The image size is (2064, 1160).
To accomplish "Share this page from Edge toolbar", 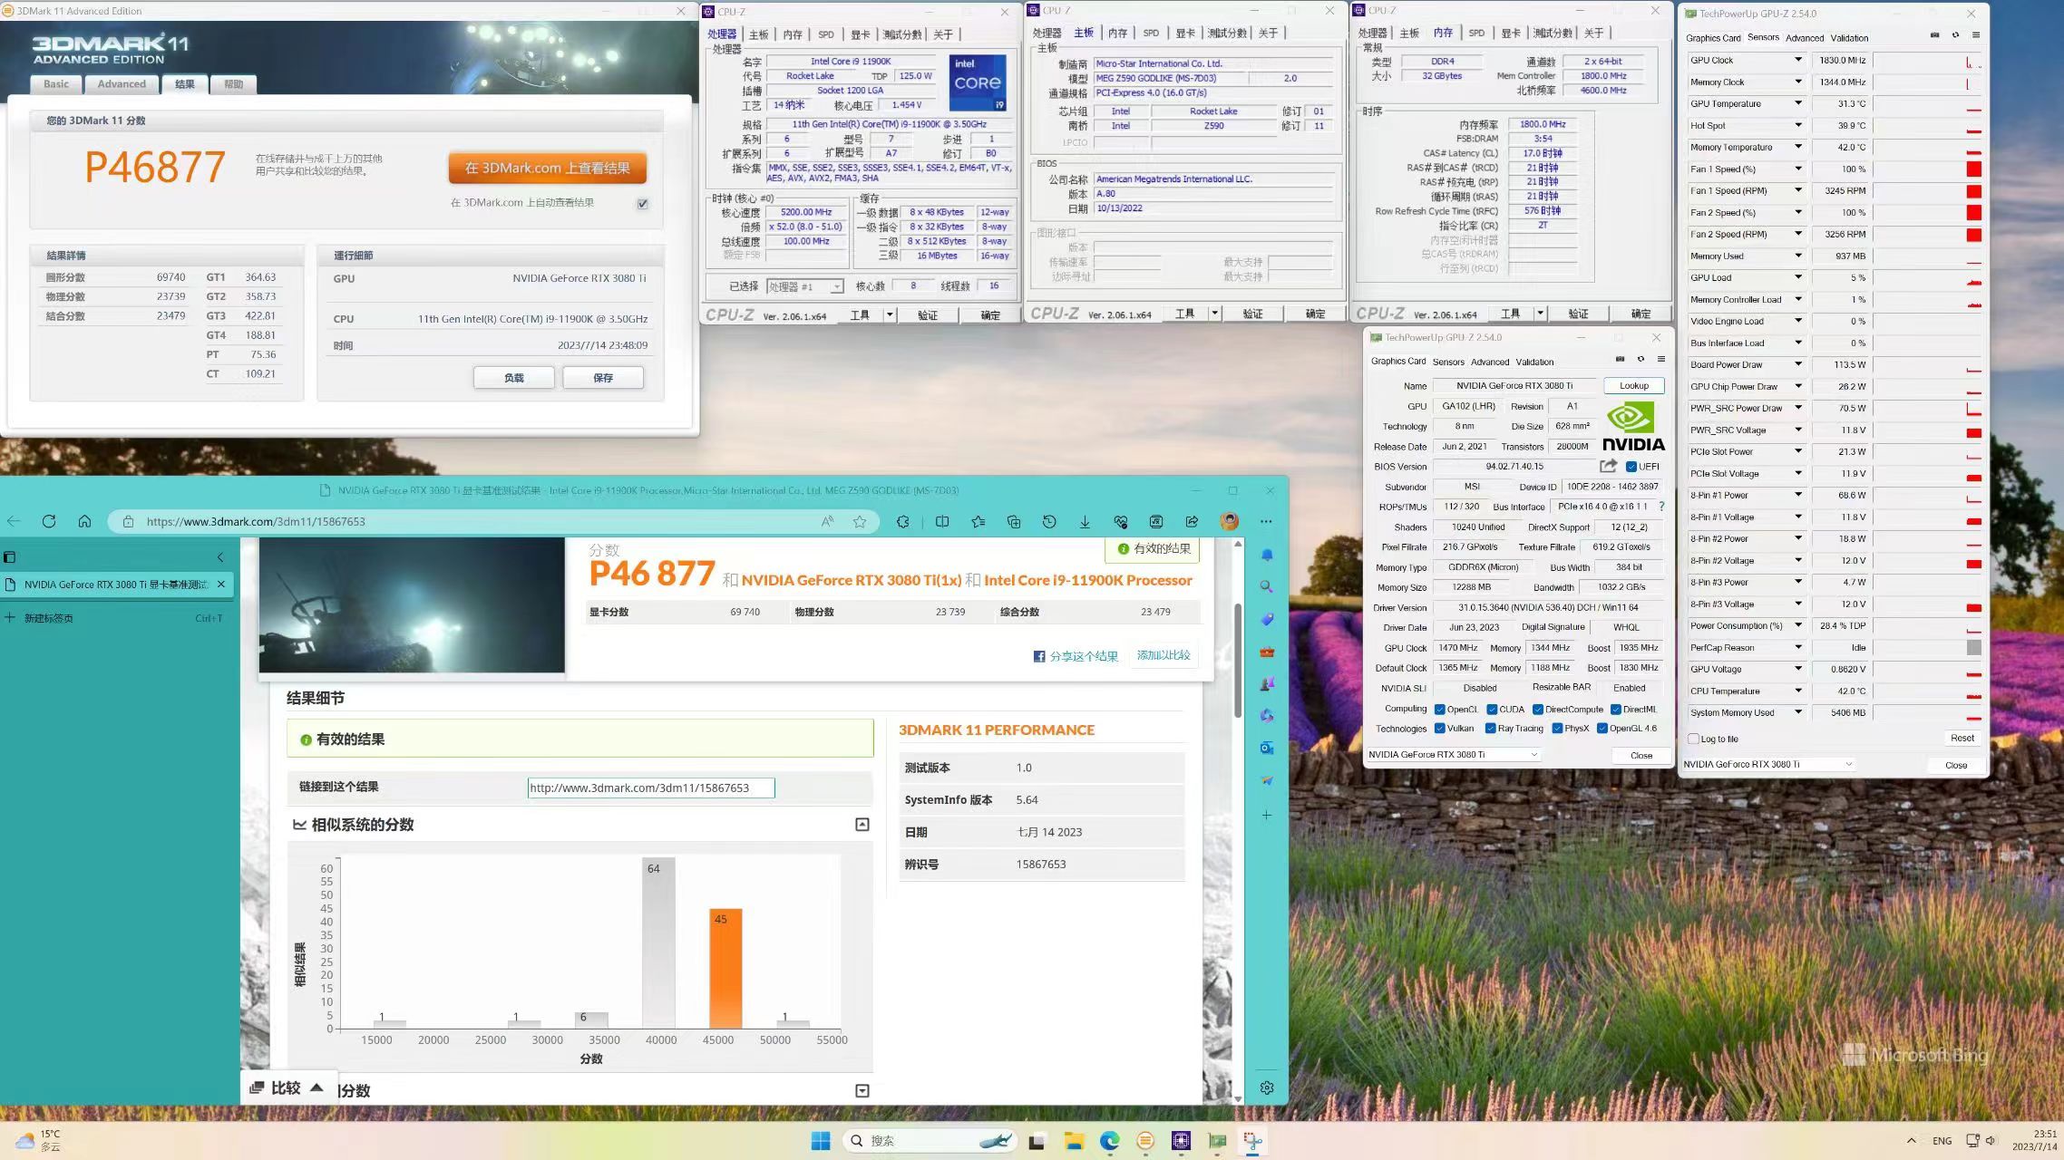I will 1192,521.
